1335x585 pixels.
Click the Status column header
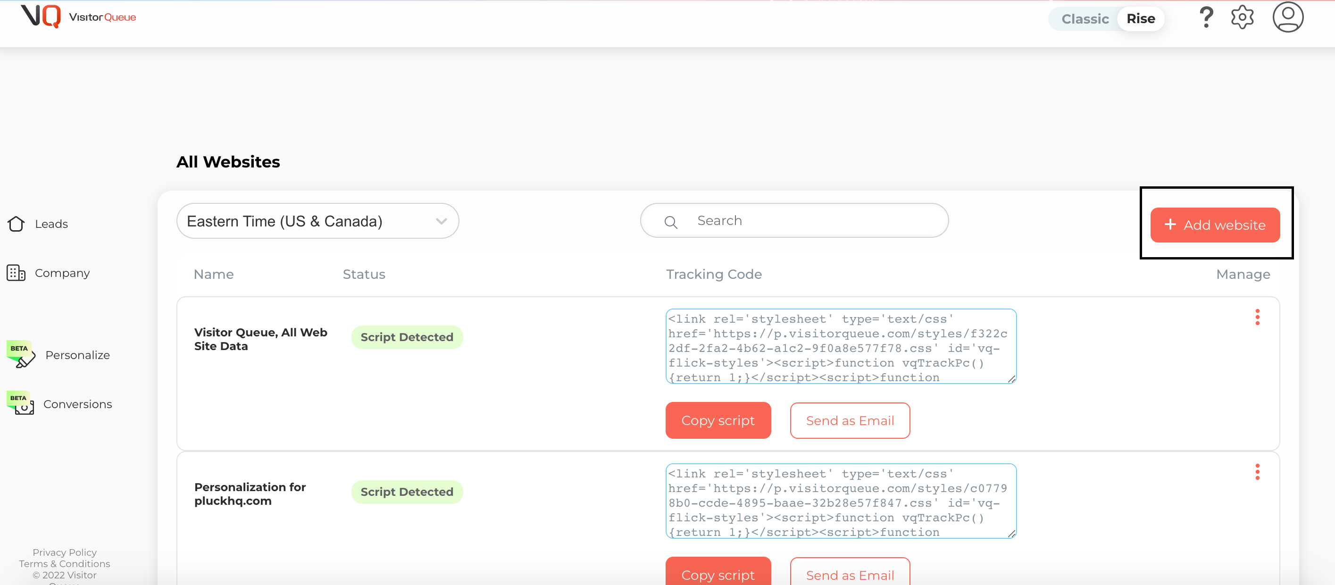click(x=364, y=274)
